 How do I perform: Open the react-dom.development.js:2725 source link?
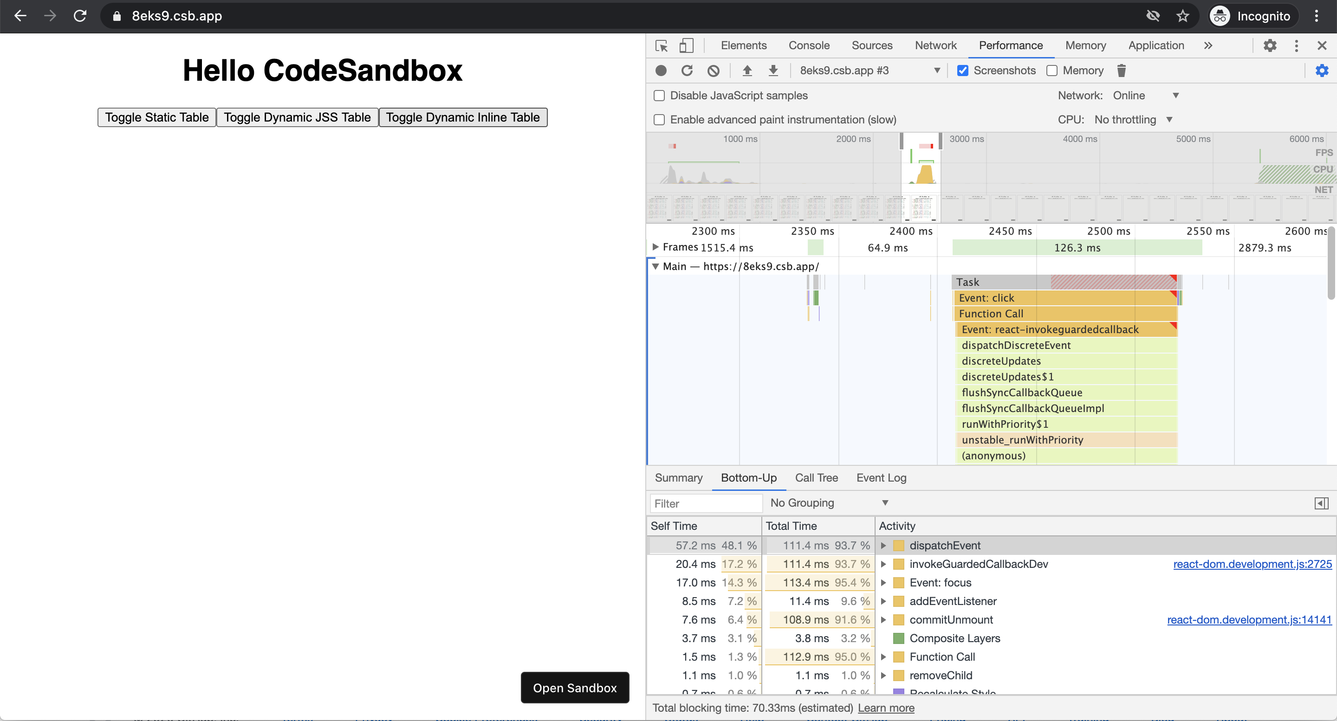pos(1253,564)
